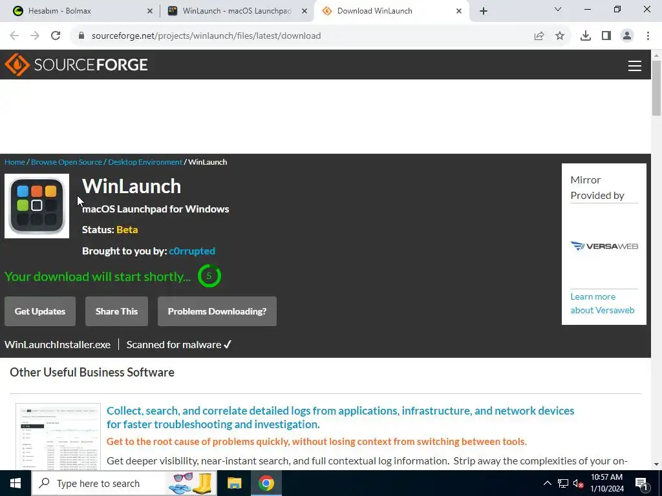The image size is (662, 496).
Task: Open c0rrupted author profile link
Action: pyautogui.click(x=192, y=251)
